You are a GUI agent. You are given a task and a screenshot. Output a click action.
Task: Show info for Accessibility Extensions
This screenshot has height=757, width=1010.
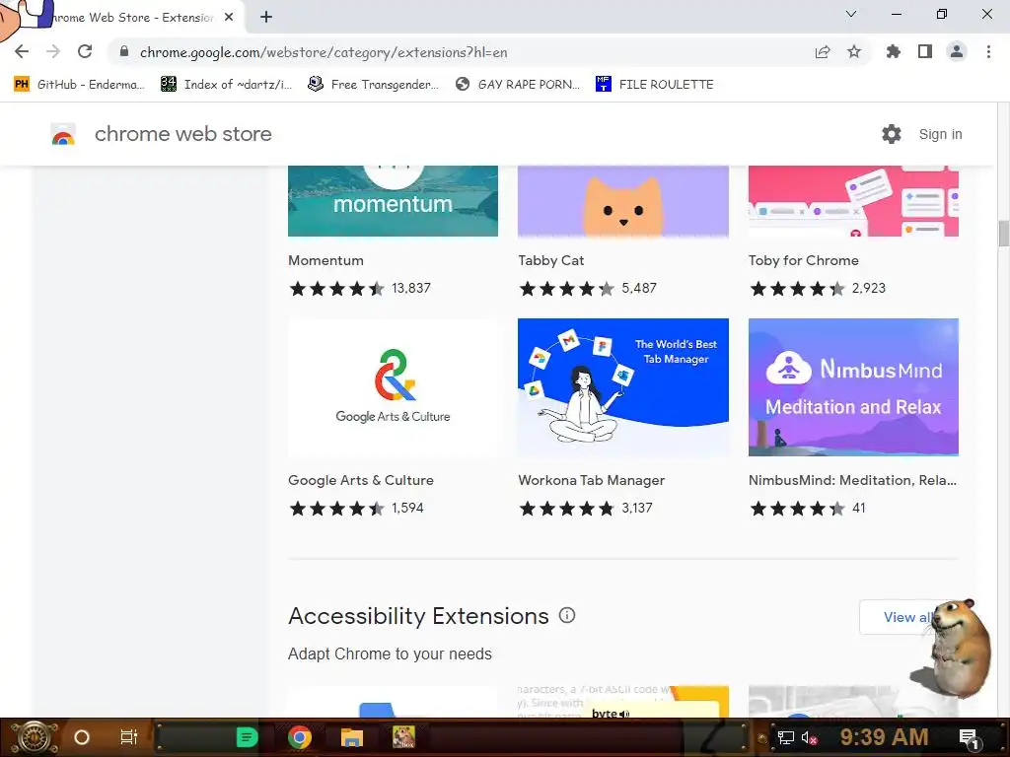pyautogui.click(x=567, y=615)
